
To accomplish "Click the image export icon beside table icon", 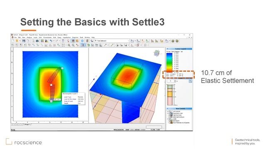I will [46, 41].
